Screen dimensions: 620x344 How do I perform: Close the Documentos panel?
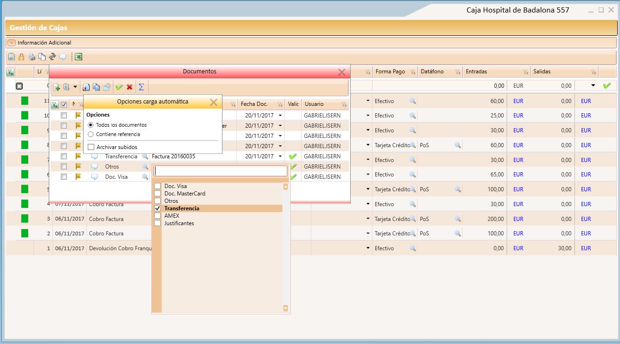click(x=342, y=72)
